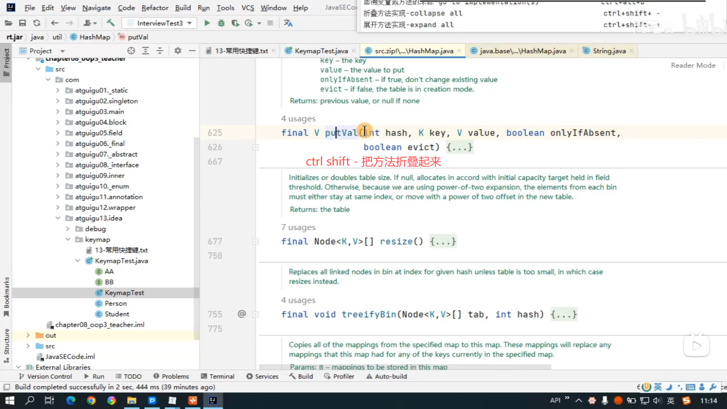Click the green Run button in toolbar
This screenshot has height=409, width=727.
[207, 23]
